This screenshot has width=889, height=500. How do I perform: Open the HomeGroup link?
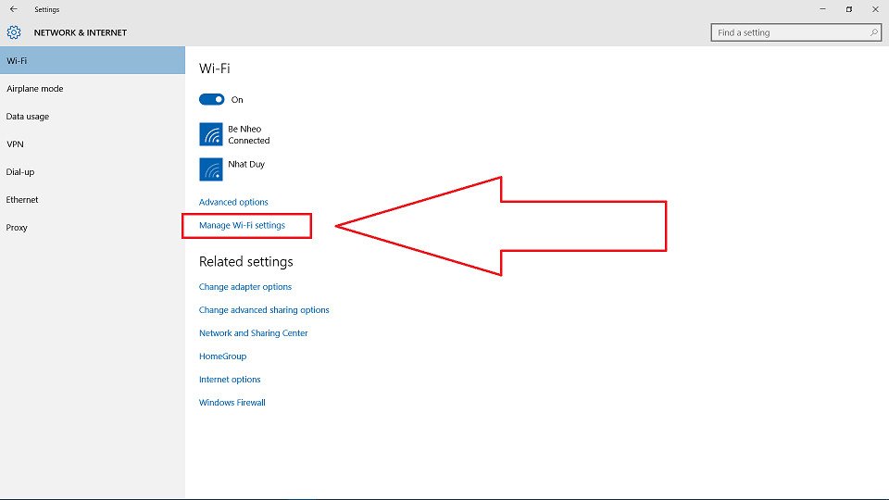pyautogui.click(x=223, y=356)
